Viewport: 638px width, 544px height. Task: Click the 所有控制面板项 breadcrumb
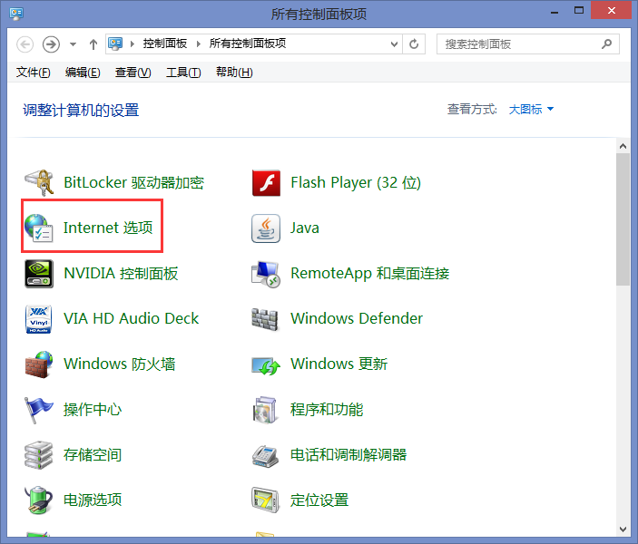pyautogui.click(x=248, y=44)
